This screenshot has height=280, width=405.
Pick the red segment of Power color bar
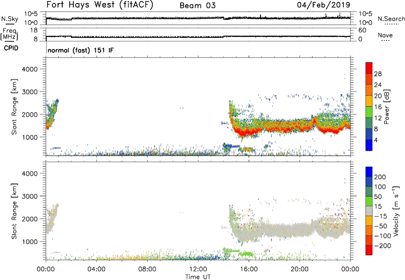369,68
